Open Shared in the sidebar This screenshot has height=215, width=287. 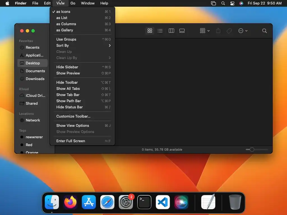(x=33, y=104)
